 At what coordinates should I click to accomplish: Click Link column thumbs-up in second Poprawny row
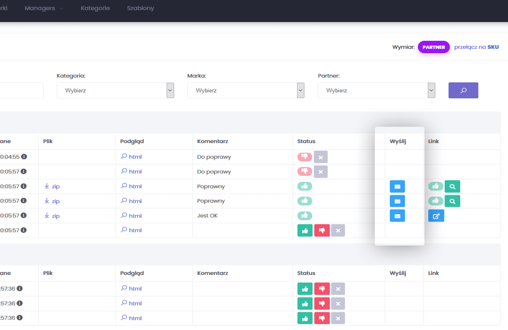click(x=436, y=201)
